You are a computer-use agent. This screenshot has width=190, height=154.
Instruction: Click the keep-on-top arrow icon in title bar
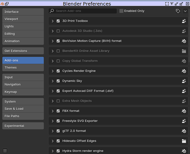click(x=172, y=4)
